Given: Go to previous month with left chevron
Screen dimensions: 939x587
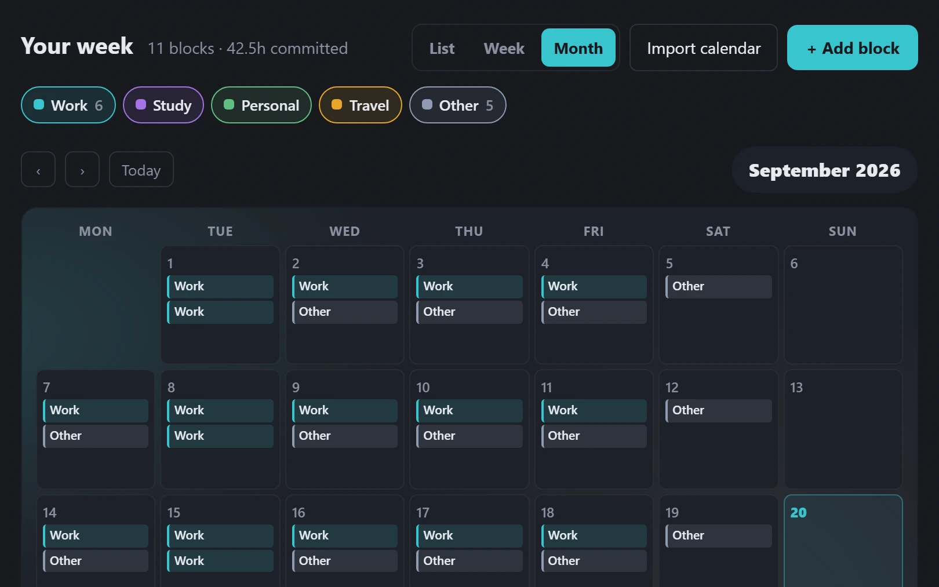Looking at the screenshot, I should point(38,170).
